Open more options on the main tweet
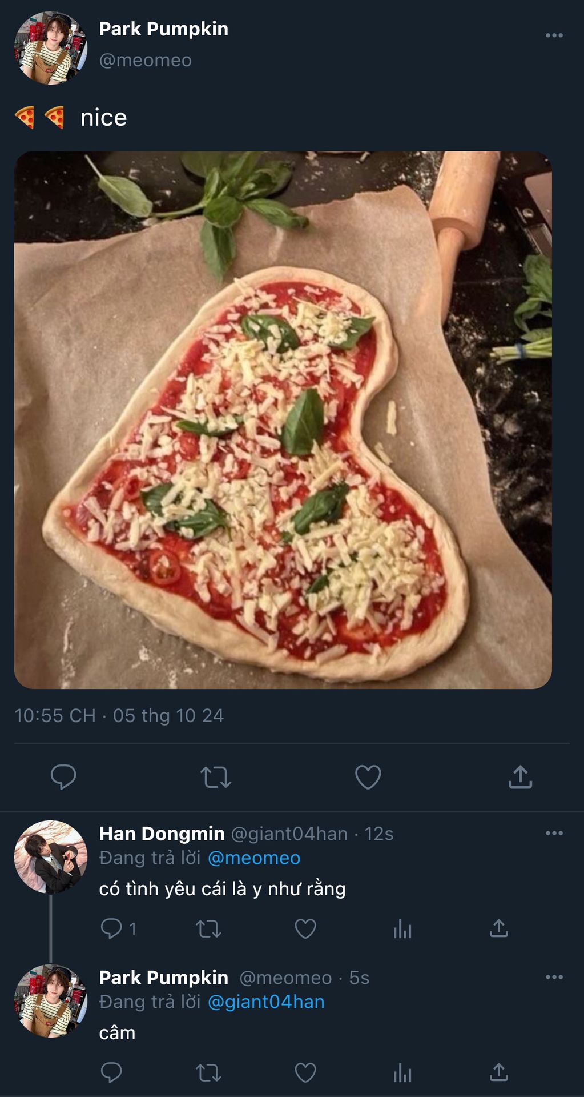 coord(554,35)
